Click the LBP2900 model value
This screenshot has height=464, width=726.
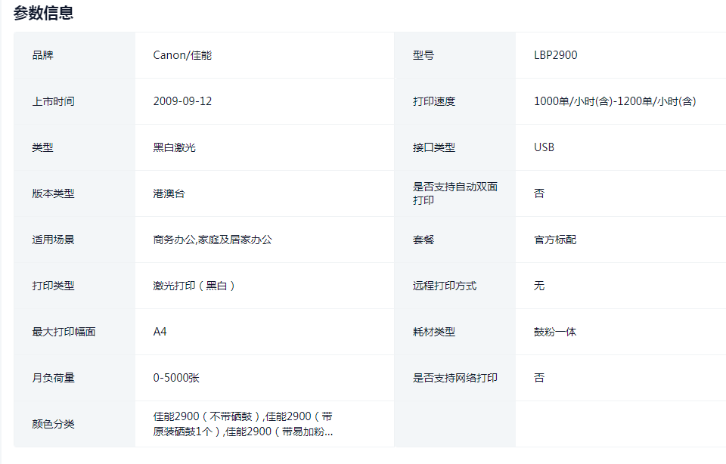(x=556, y=55)
